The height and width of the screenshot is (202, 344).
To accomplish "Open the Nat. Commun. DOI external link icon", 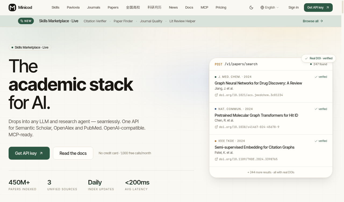I will (x=216, y=127).
